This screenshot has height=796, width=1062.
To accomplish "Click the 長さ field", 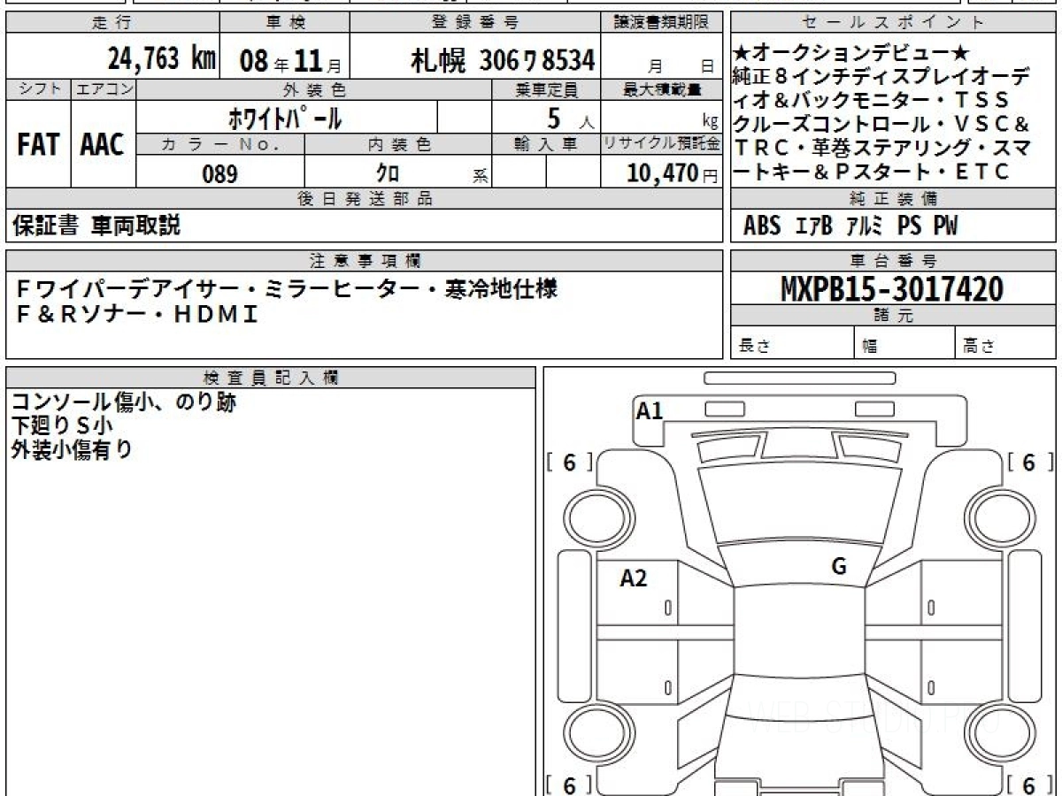I will coord(792,344).
